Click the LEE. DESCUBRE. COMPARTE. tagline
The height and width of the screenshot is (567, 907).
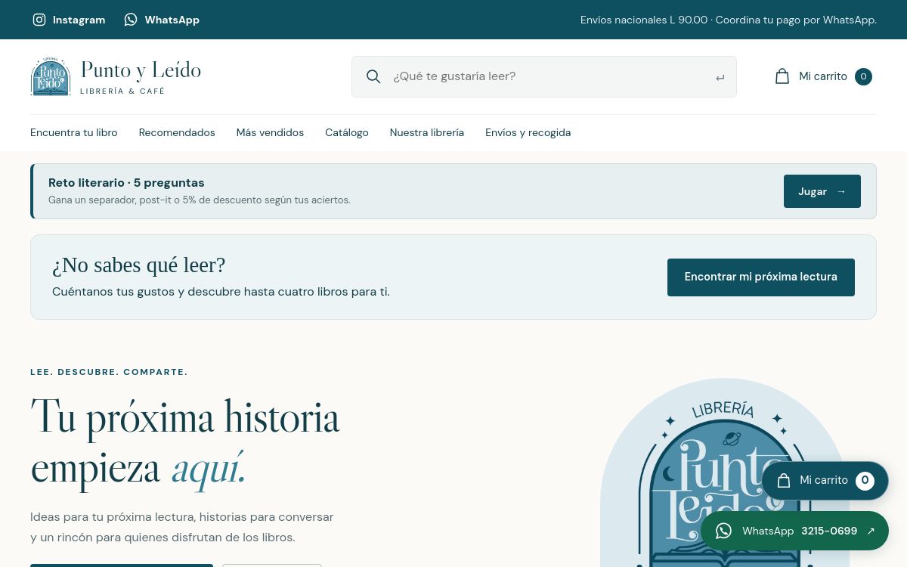[109, 372]
